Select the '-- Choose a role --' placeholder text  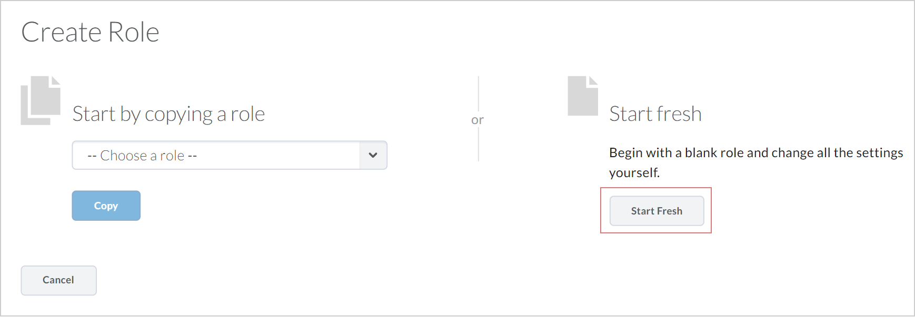pyautogui.click(x=142, y=156)
